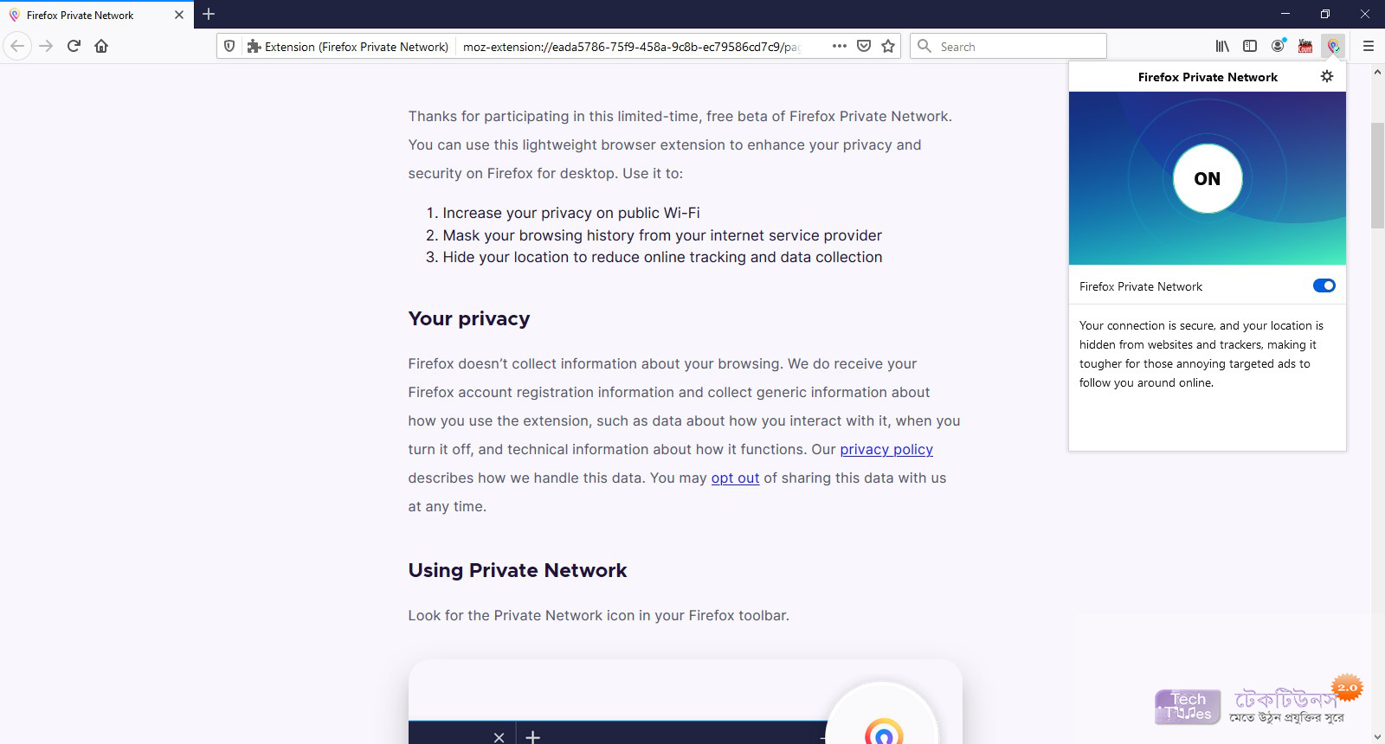Screen dimensions: 1385x744
Task: Reload the current page
Action: [74, 46]
